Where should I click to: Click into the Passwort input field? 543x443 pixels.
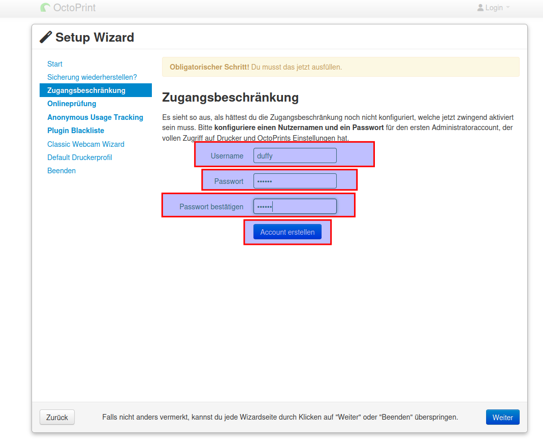coord(295,181)
